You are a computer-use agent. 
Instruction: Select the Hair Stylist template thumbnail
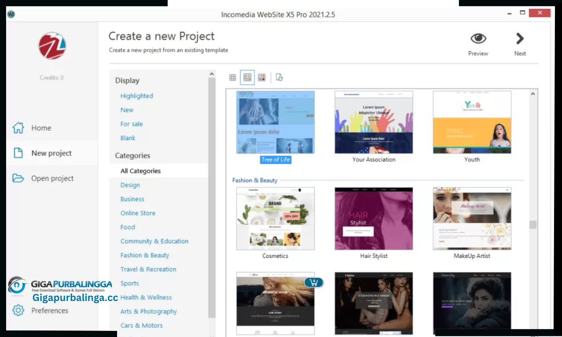coord(374,219)
